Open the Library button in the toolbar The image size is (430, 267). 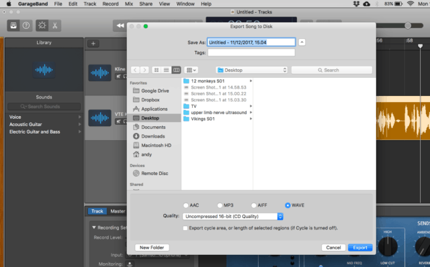pyautogui.click(x=13, y=25)
